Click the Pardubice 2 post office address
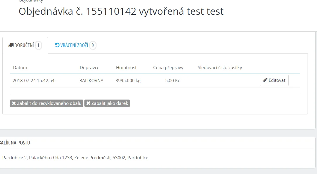This screenshot has width=317, height=174. (x=75, y=158)
